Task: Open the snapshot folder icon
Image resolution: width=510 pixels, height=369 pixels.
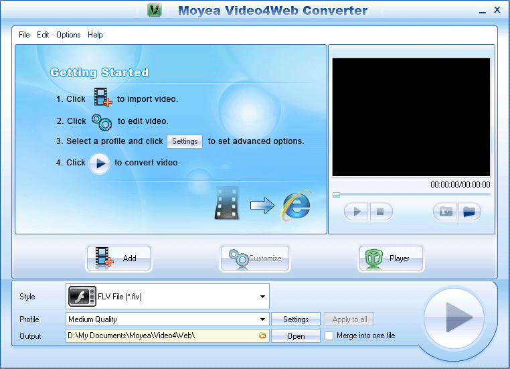Action: [x=469, y=212]
